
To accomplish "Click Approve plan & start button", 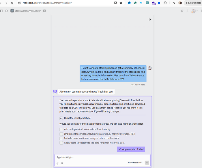I will [131, 149].
